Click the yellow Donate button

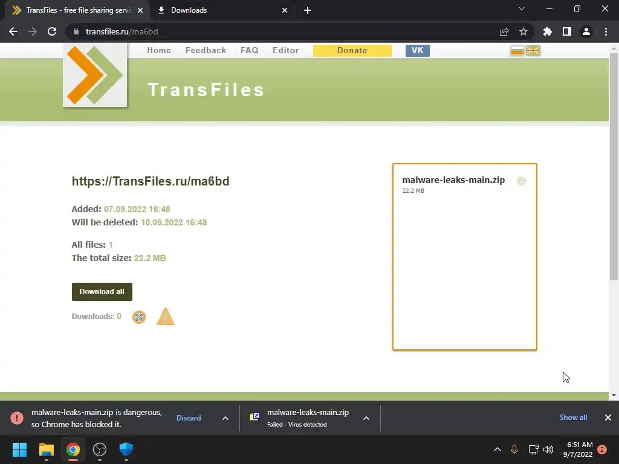coord(352,51)
